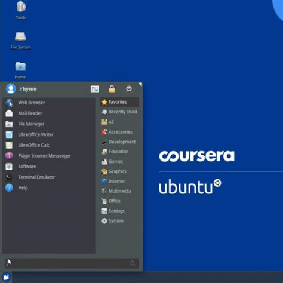Viewport: 283px width, 283px height.
Task: Select the Internet category
Action: click(x=119, y=182)
